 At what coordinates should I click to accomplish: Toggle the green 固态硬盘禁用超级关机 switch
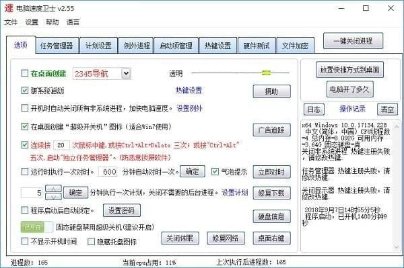point(37,227)
